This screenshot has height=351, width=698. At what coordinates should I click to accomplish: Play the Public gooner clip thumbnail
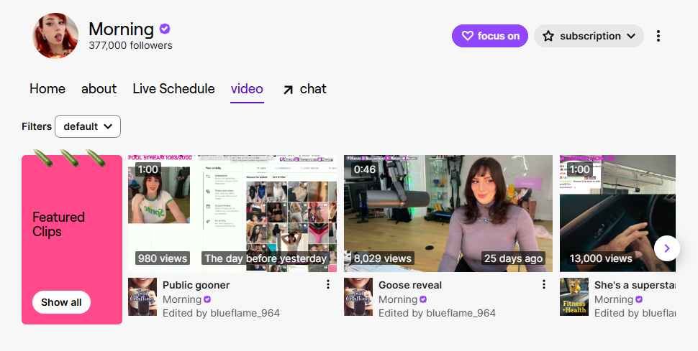tap(232, 213)
